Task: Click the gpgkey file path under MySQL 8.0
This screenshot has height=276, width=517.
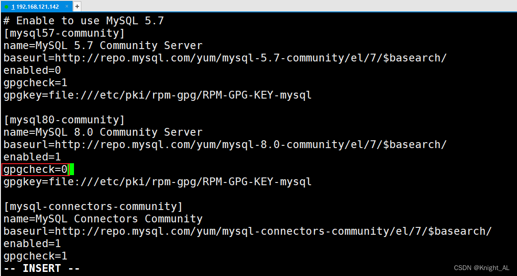Action: point(156,182)
